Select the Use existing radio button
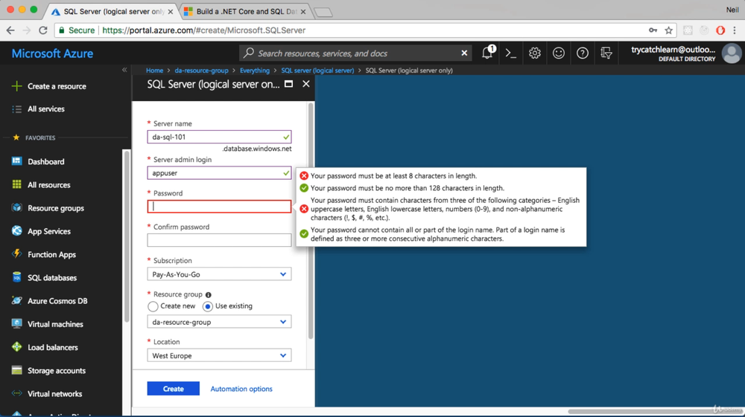Screen dimensions: 745x417 208,306
